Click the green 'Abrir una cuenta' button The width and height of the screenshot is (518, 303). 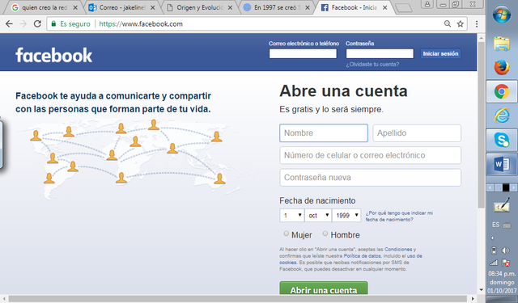pos(324,288)
